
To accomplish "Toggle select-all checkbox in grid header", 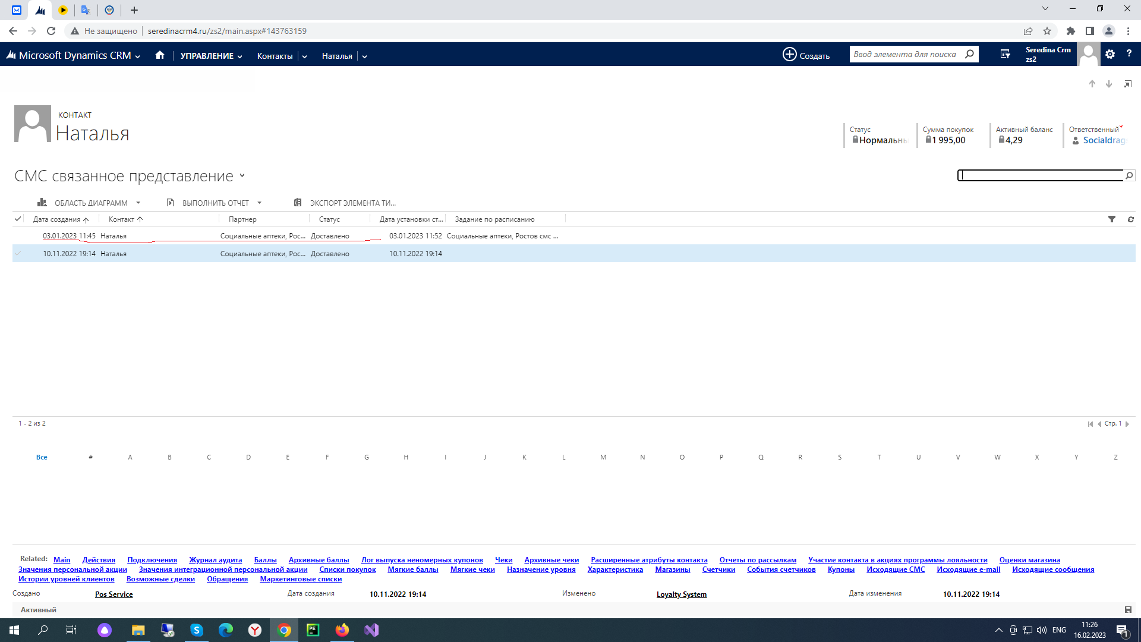I will click(18, 219).
